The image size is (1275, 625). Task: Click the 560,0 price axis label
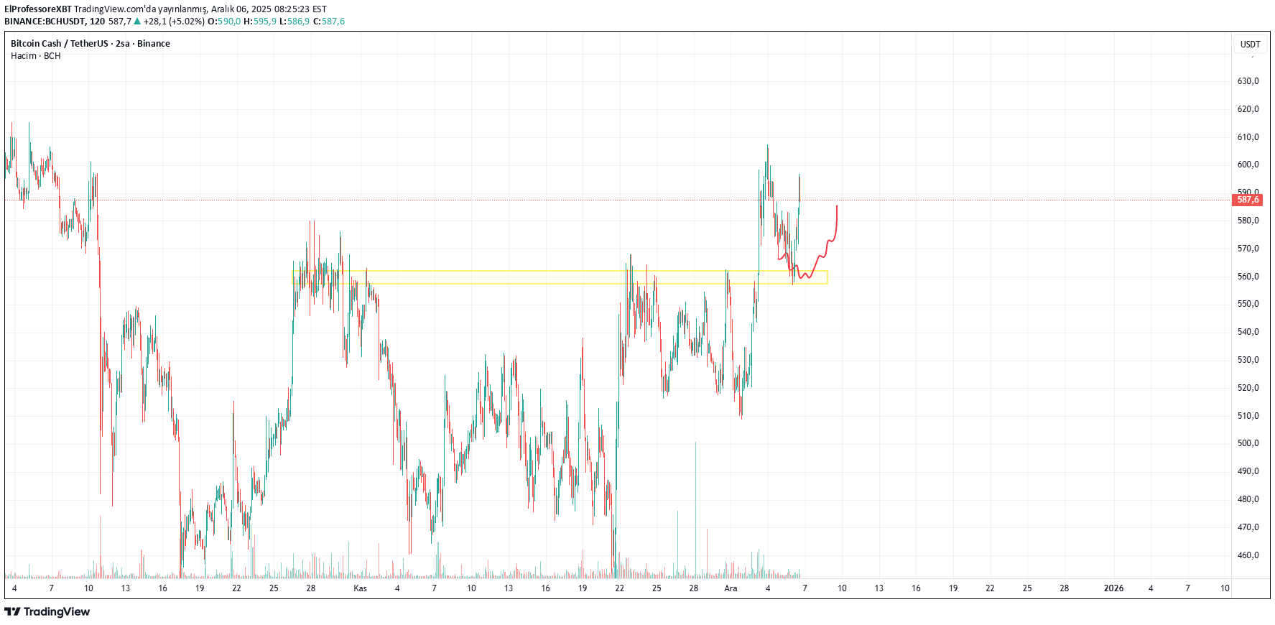pyautogui.click(x=1248, y=277)
